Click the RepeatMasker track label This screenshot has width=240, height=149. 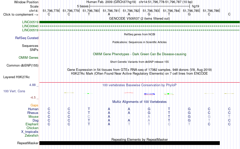28,143
